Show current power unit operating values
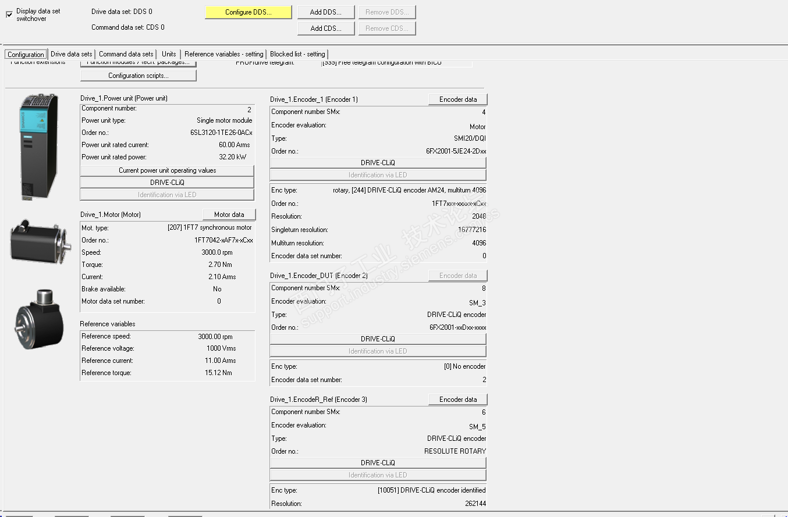Screen dimensions: 788x517 tap(168, 170)
